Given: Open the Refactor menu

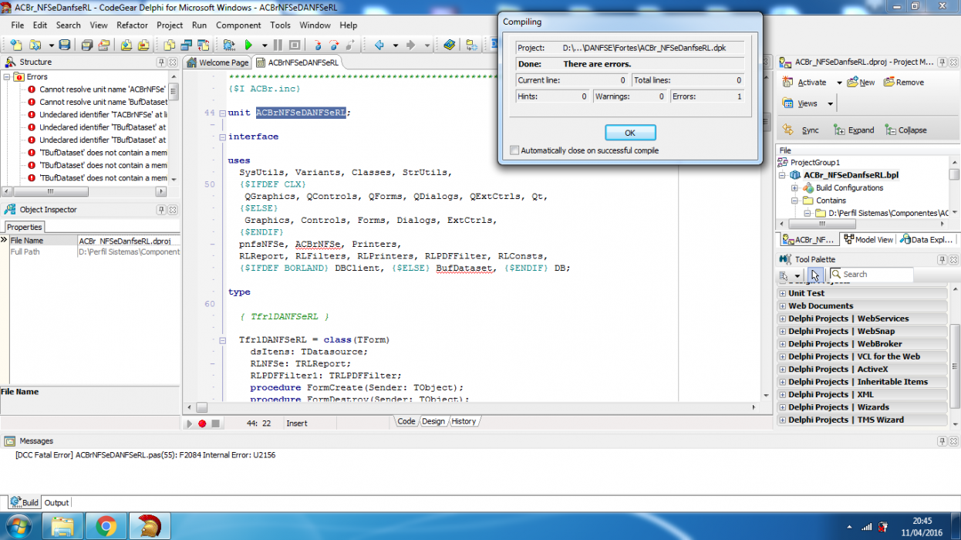Looking at the screenshot, I should click(132, 25).
